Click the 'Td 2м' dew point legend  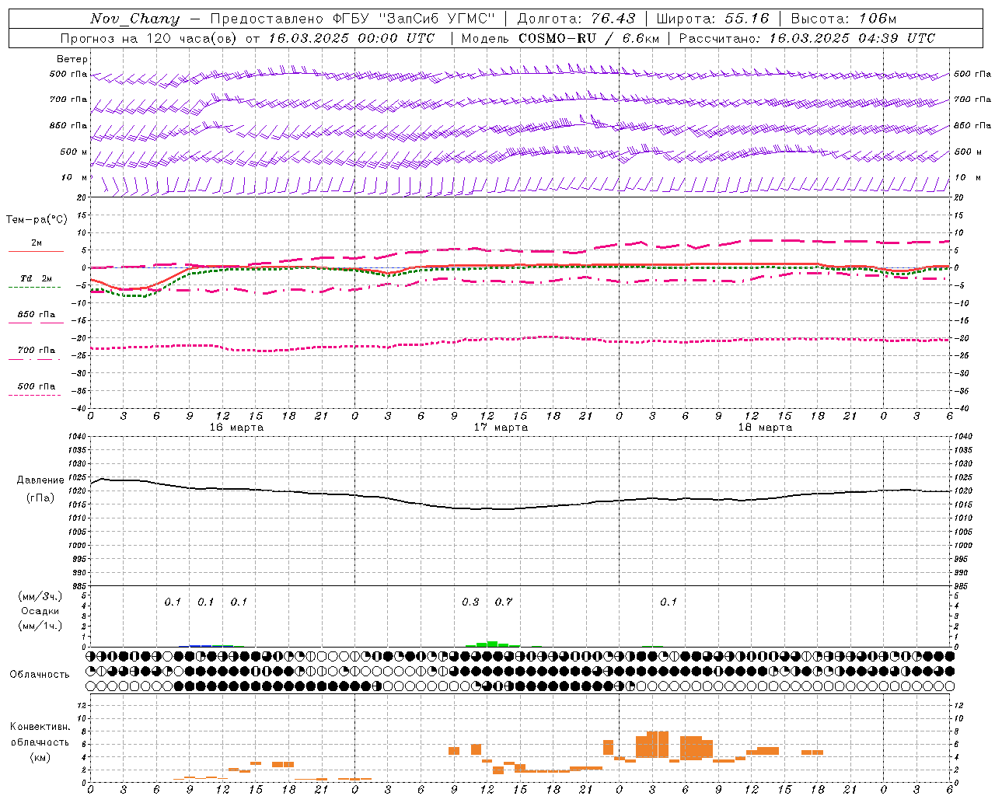coord(37,278)
